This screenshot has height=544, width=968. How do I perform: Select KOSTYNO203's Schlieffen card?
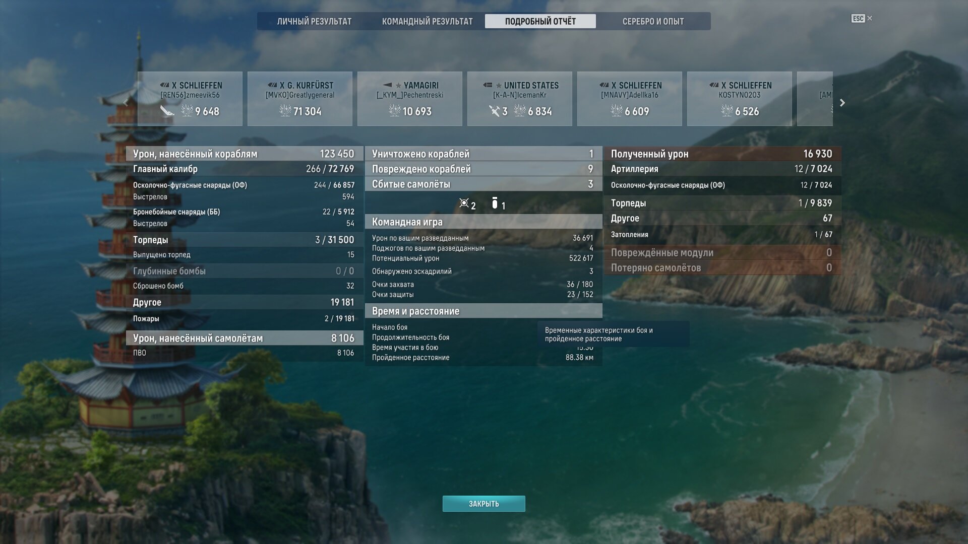(x=739, y=99)
